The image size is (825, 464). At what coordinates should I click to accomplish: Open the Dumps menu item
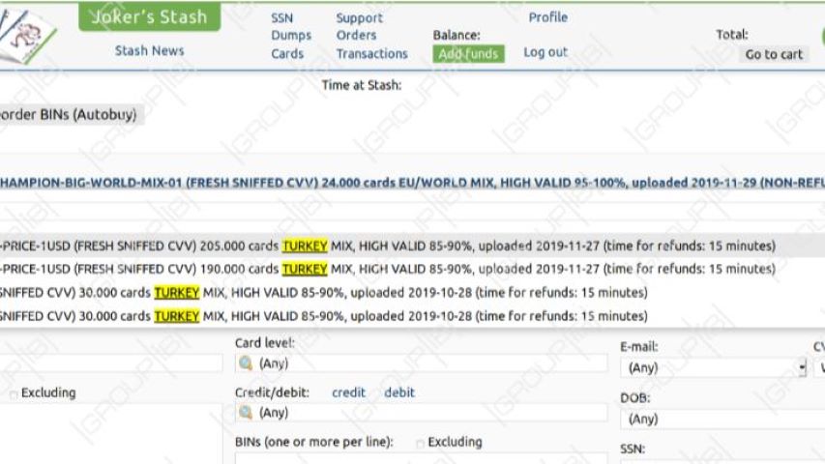coord(291,35)
